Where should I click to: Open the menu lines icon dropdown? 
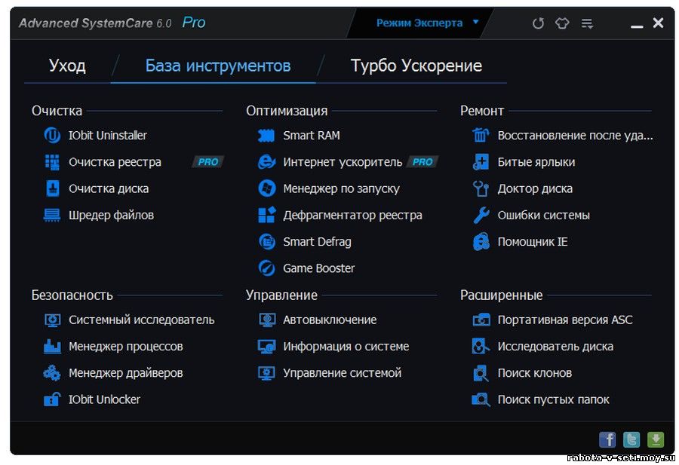tap(587, 23)
